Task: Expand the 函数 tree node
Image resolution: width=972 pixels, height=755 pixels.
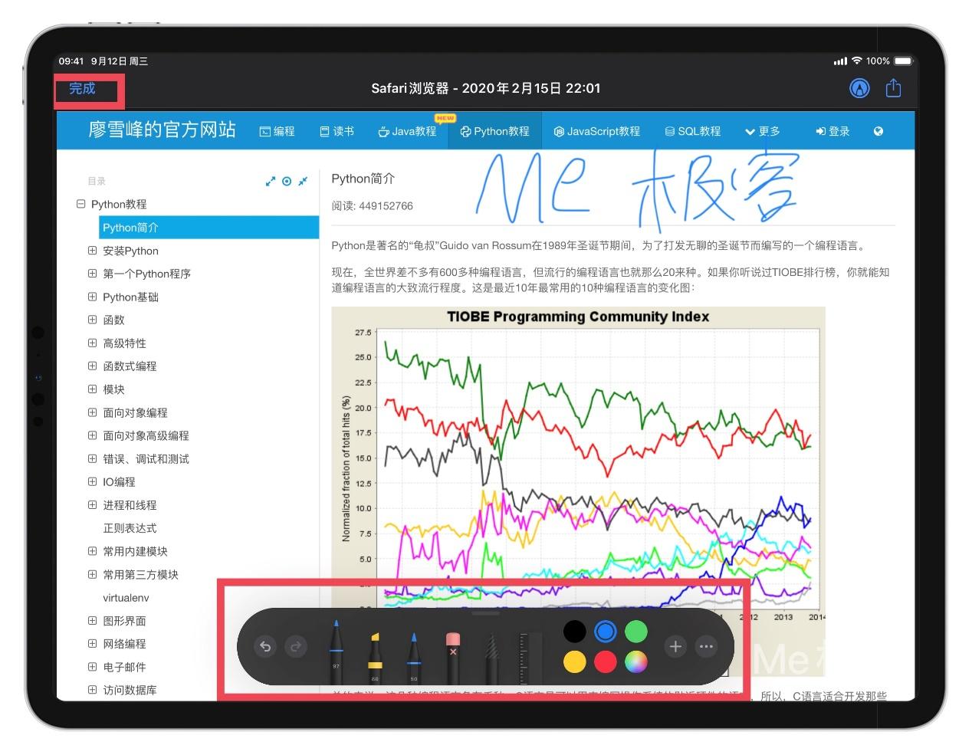Action: [92, 320]
